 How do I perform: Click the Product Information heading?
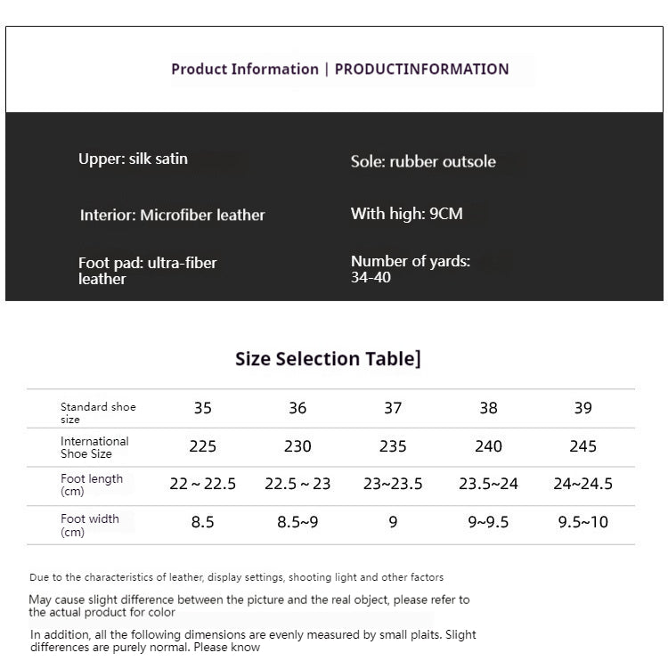click(x=339, y=69)
